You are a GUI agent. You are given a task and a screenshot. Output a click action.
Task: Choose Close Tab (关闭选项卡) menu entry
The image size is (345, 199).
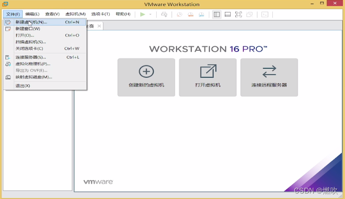45,48
